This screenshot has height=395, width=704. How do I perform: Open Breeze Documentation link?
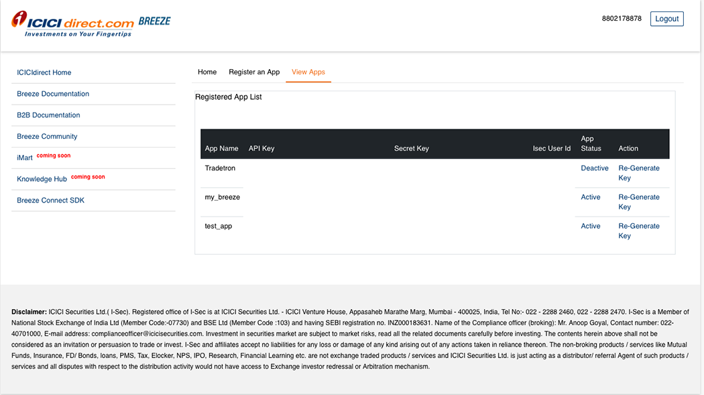pos(53,94)
